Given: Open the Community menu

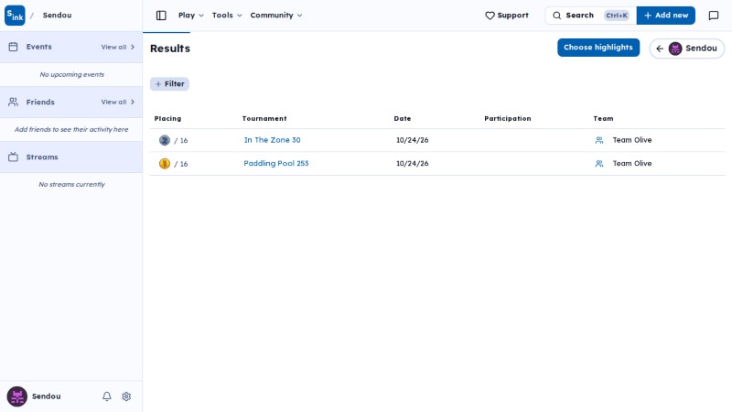Looking at the screenshot, I should point(276,16).
